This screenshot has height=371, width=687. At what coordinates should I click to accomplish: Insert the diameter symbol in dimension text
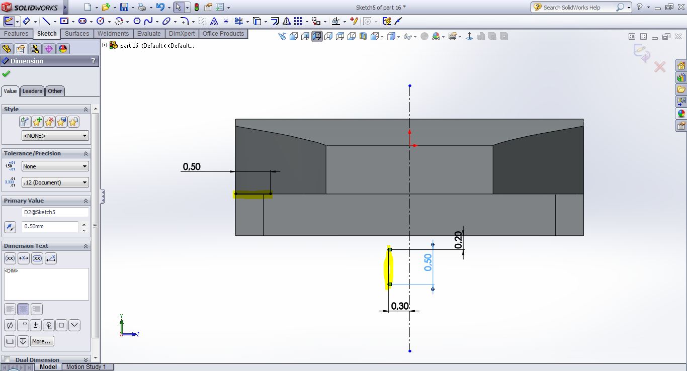point(10,325)
